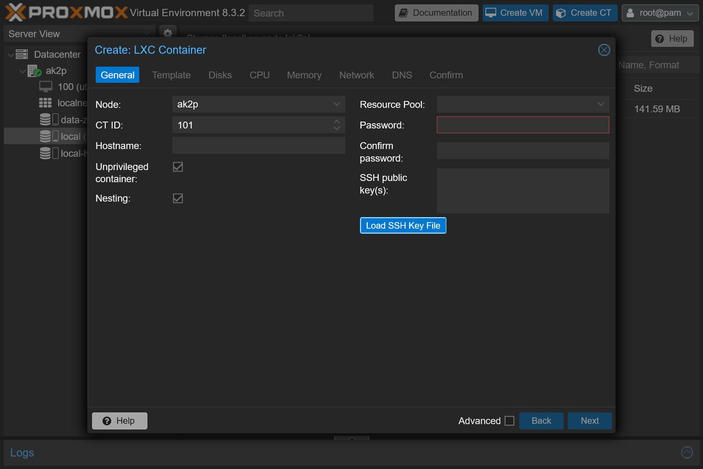Close the Create LXC Container dialog
This screenshot has width=703, height=469.
click(x=604, y=50)
